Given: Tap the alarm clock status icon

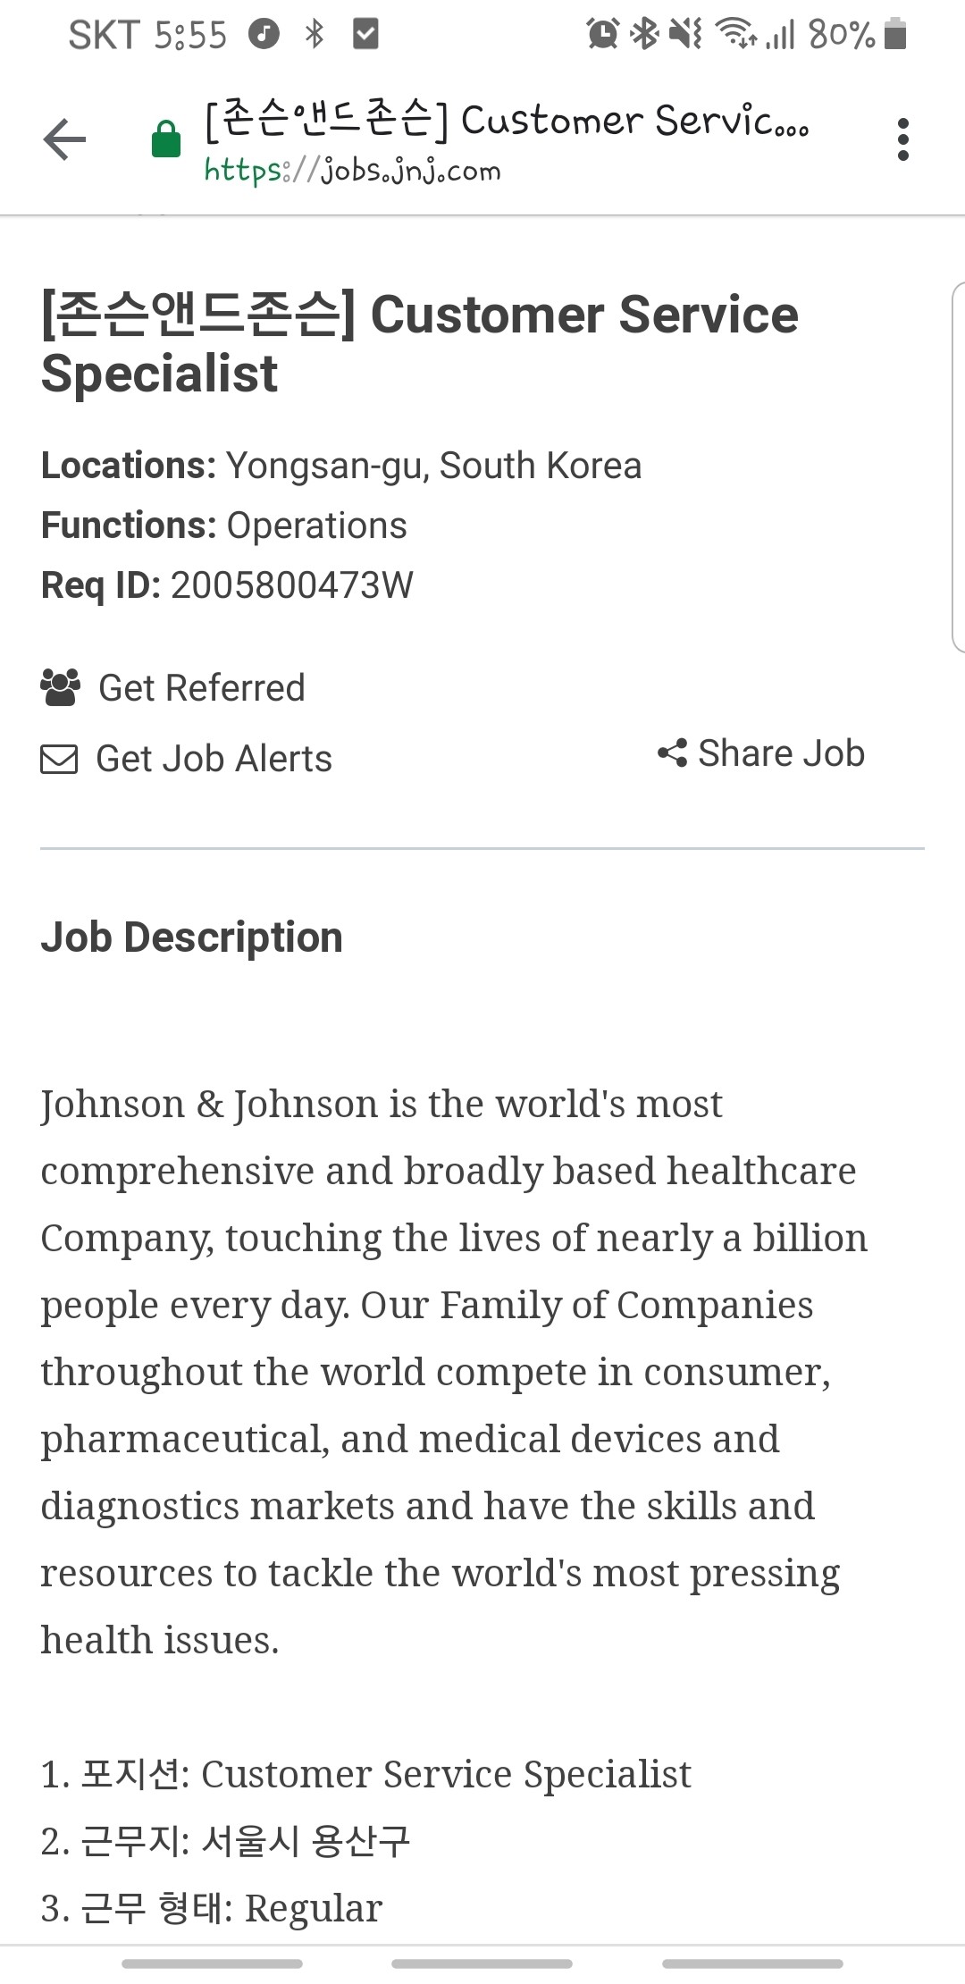Looking at the screenshot, I should [x=602, y=35].
